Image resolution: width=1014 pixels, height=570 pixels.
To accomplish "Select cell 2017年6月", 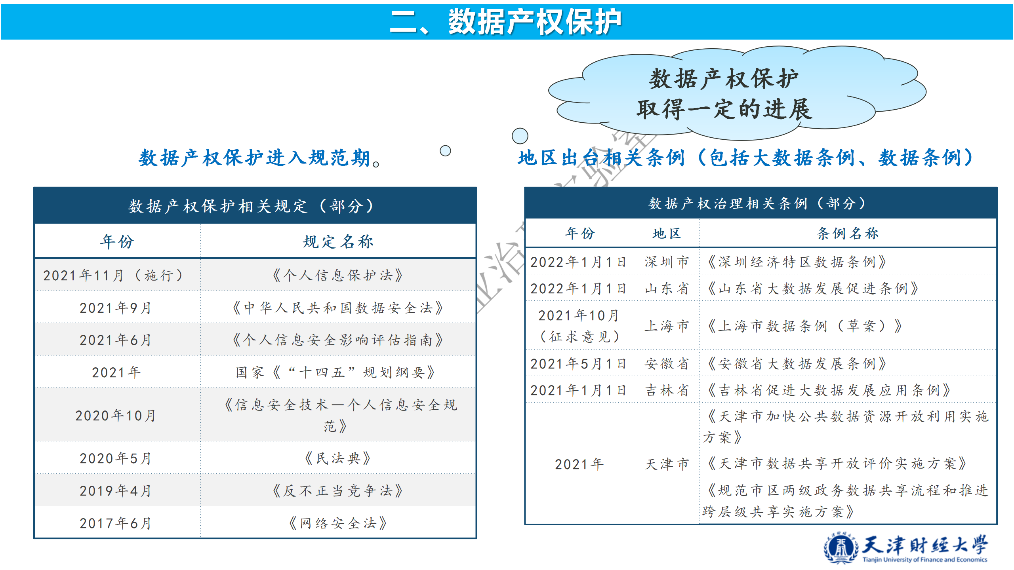I will click(x=118, y=523).
